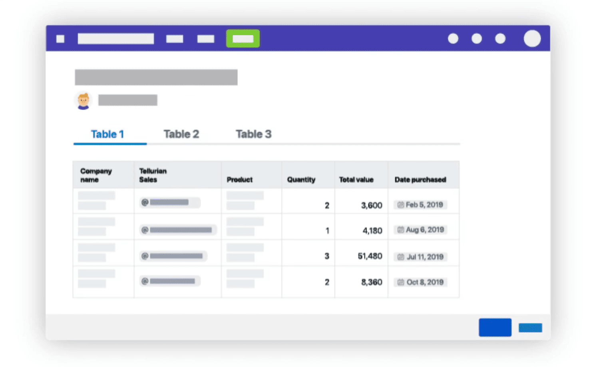
Task: Click the author's cartoon avatar picture
Action: click(x=84, y=100)
